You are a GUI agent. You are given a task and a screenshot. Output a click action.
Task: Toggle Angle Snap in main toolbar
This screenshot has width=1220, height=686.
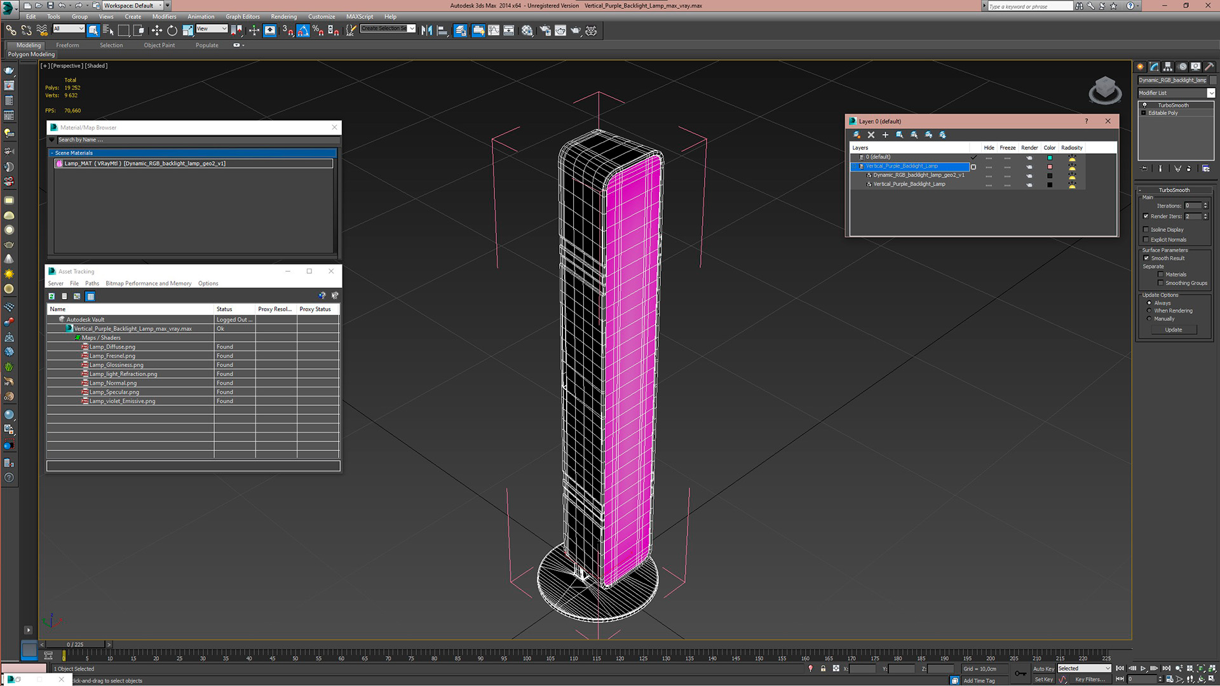(x=303, y=30)
